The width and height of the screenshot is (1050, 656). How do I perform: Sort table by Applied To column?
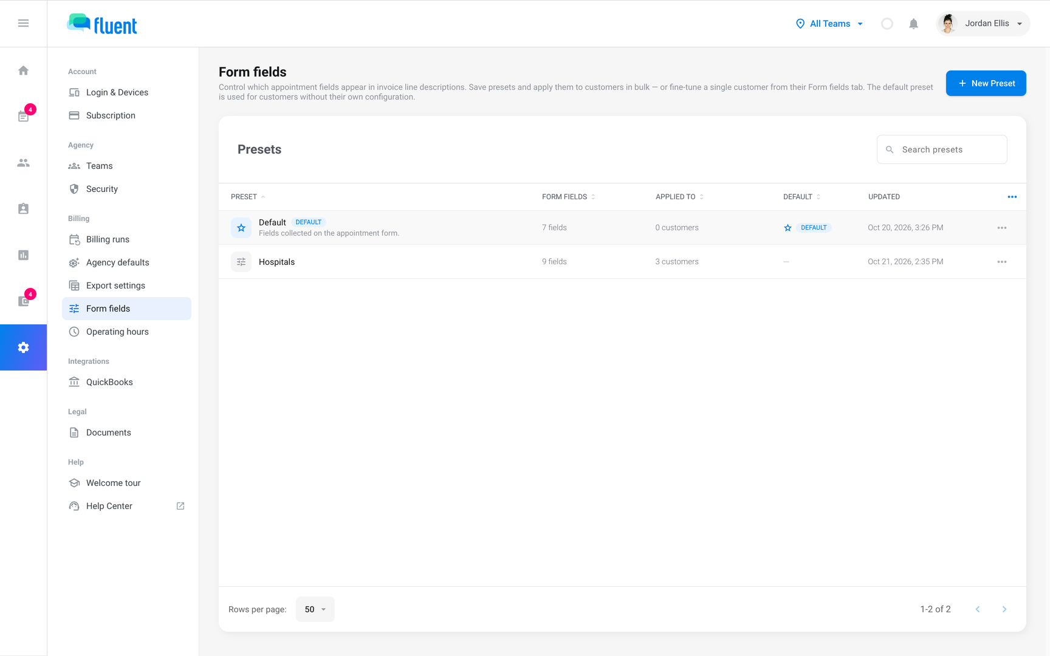(x=679, y=197)
